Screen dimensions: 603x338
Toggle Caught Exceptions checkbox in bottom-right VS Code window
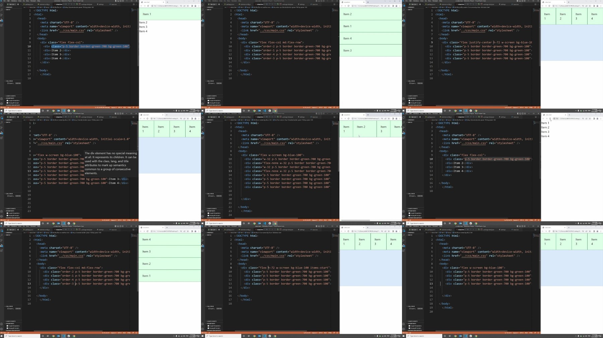click(x=409, y=326)
